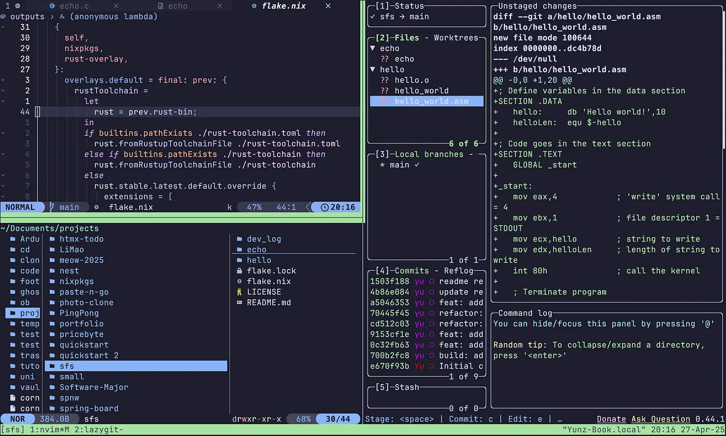Screen dimensions: 726x436
Task: Collapse the hello directory in Files panel
Action: pyautogui.click(x=373, y=69)
